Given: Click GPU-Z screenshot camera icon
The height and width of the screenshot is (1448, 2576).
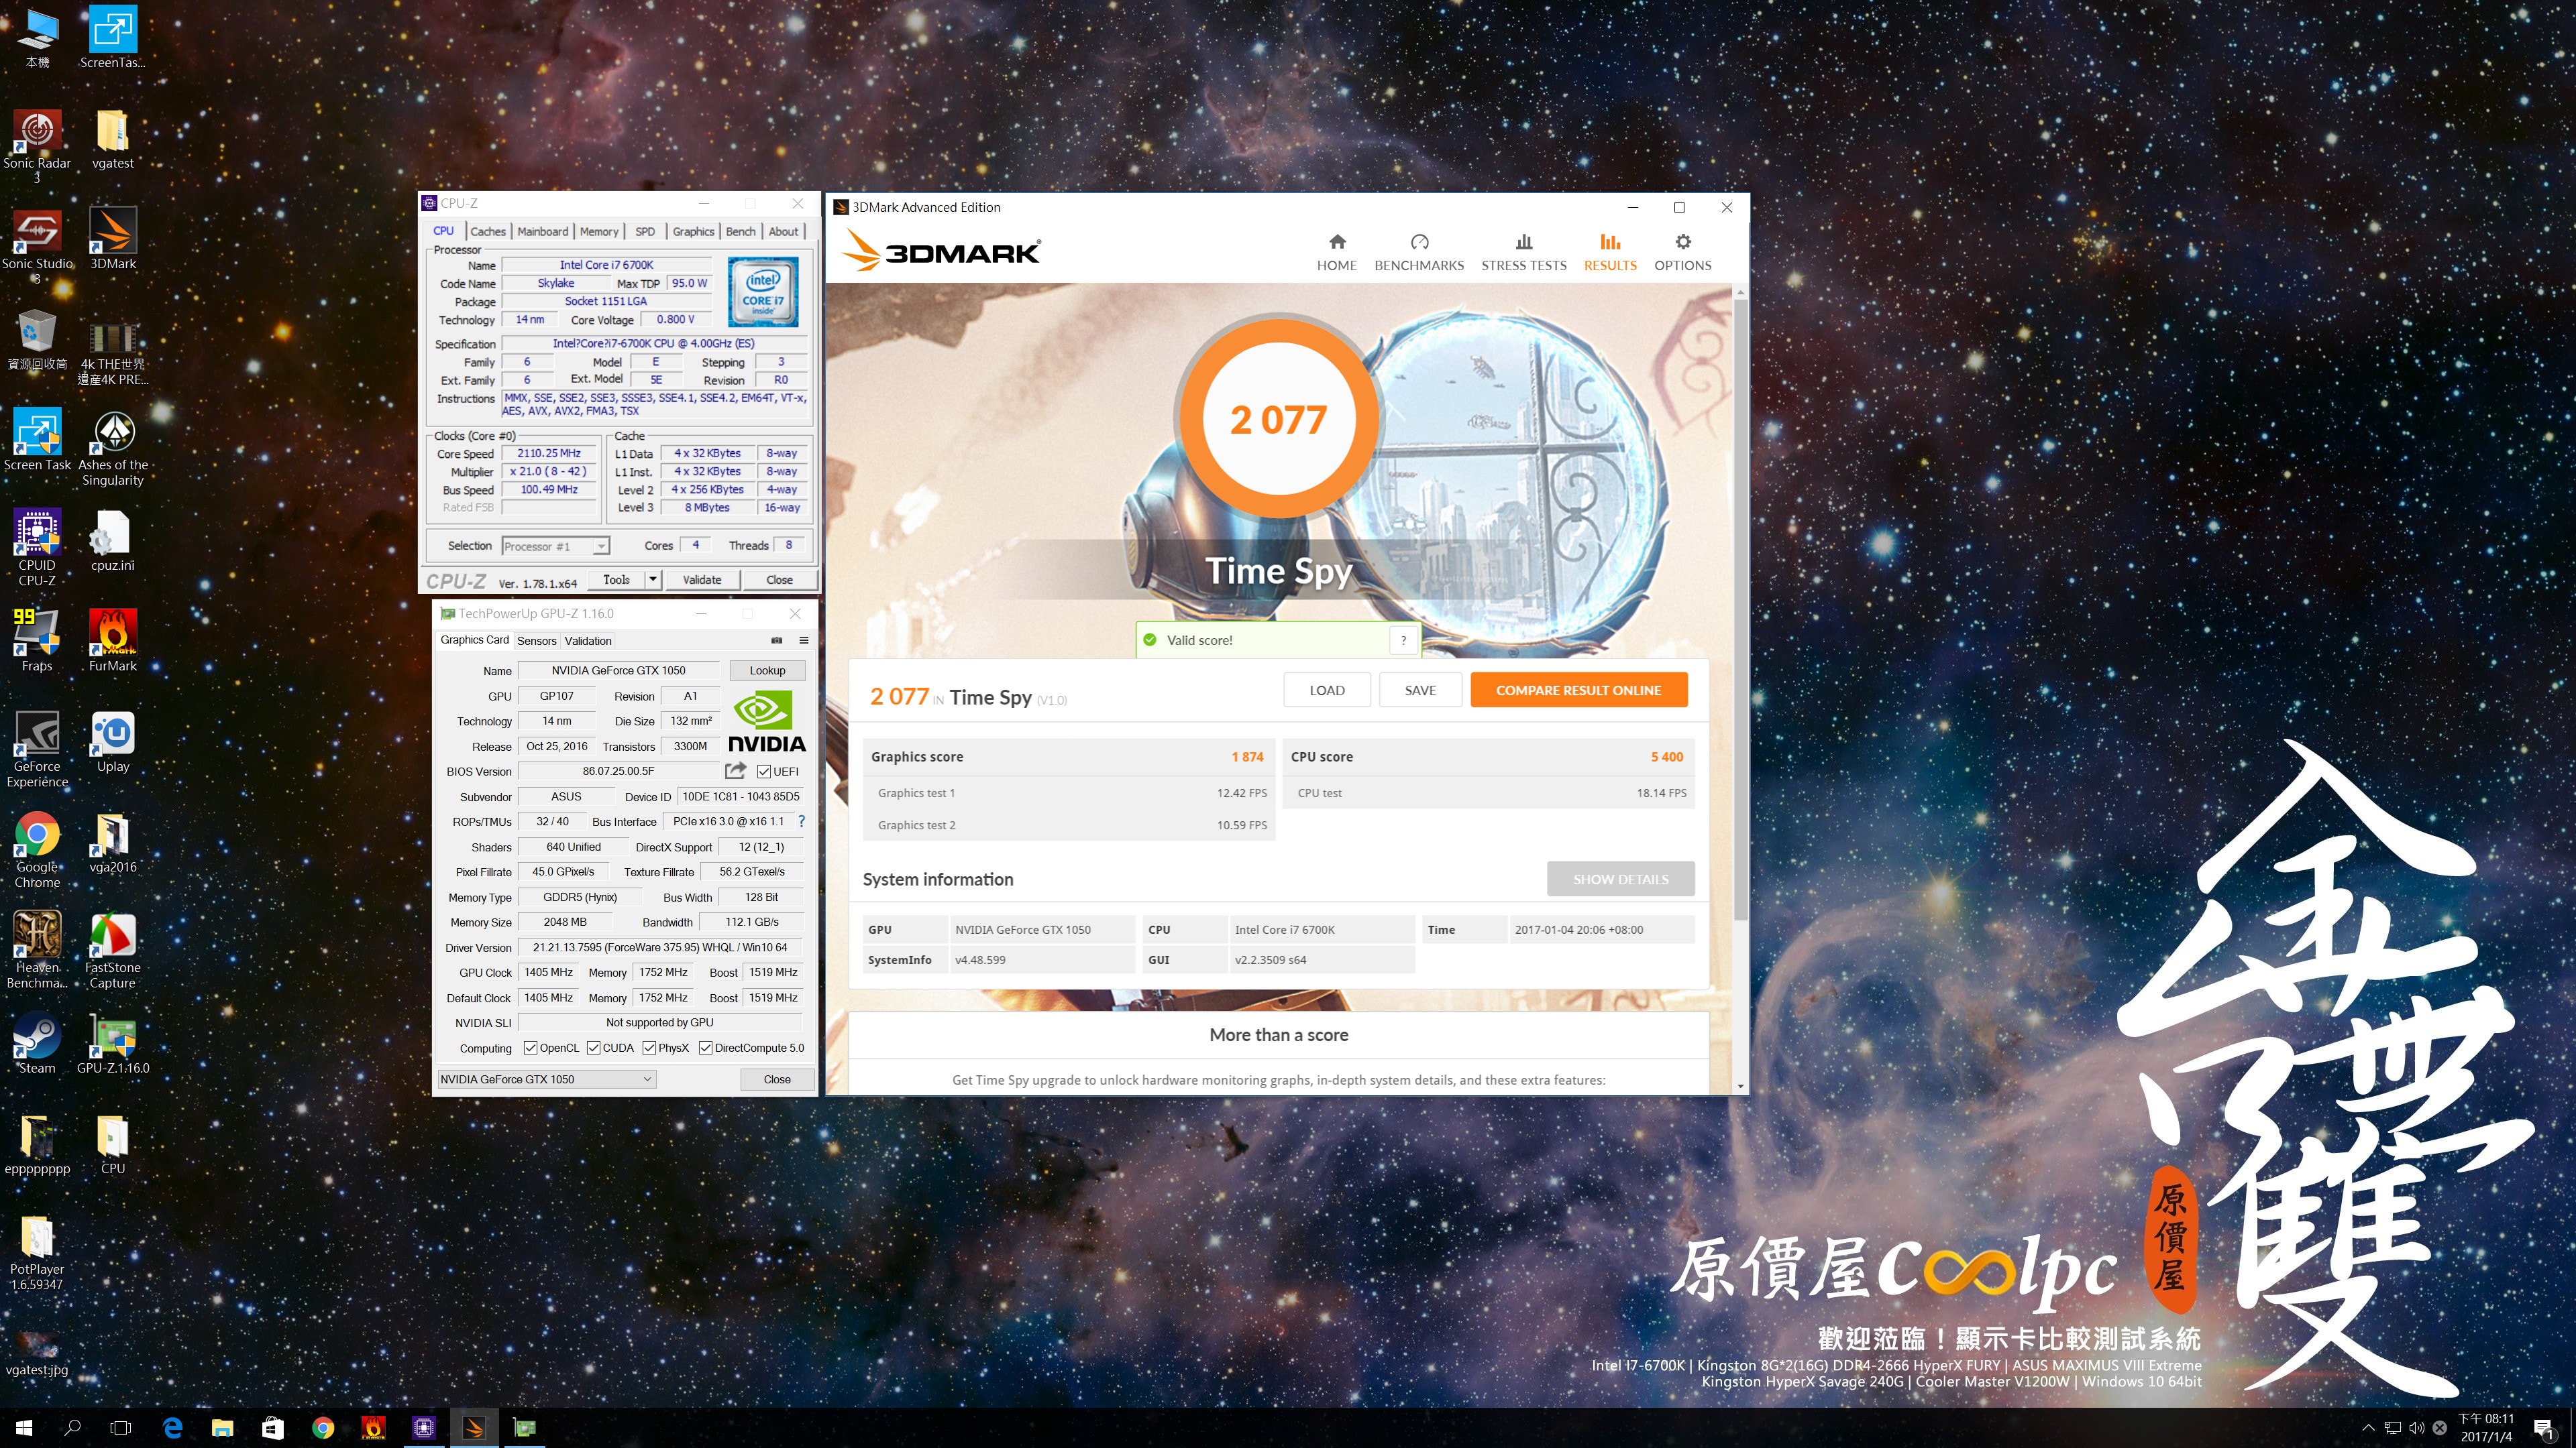Looking at the screenshot, I should tap(776, 640).
